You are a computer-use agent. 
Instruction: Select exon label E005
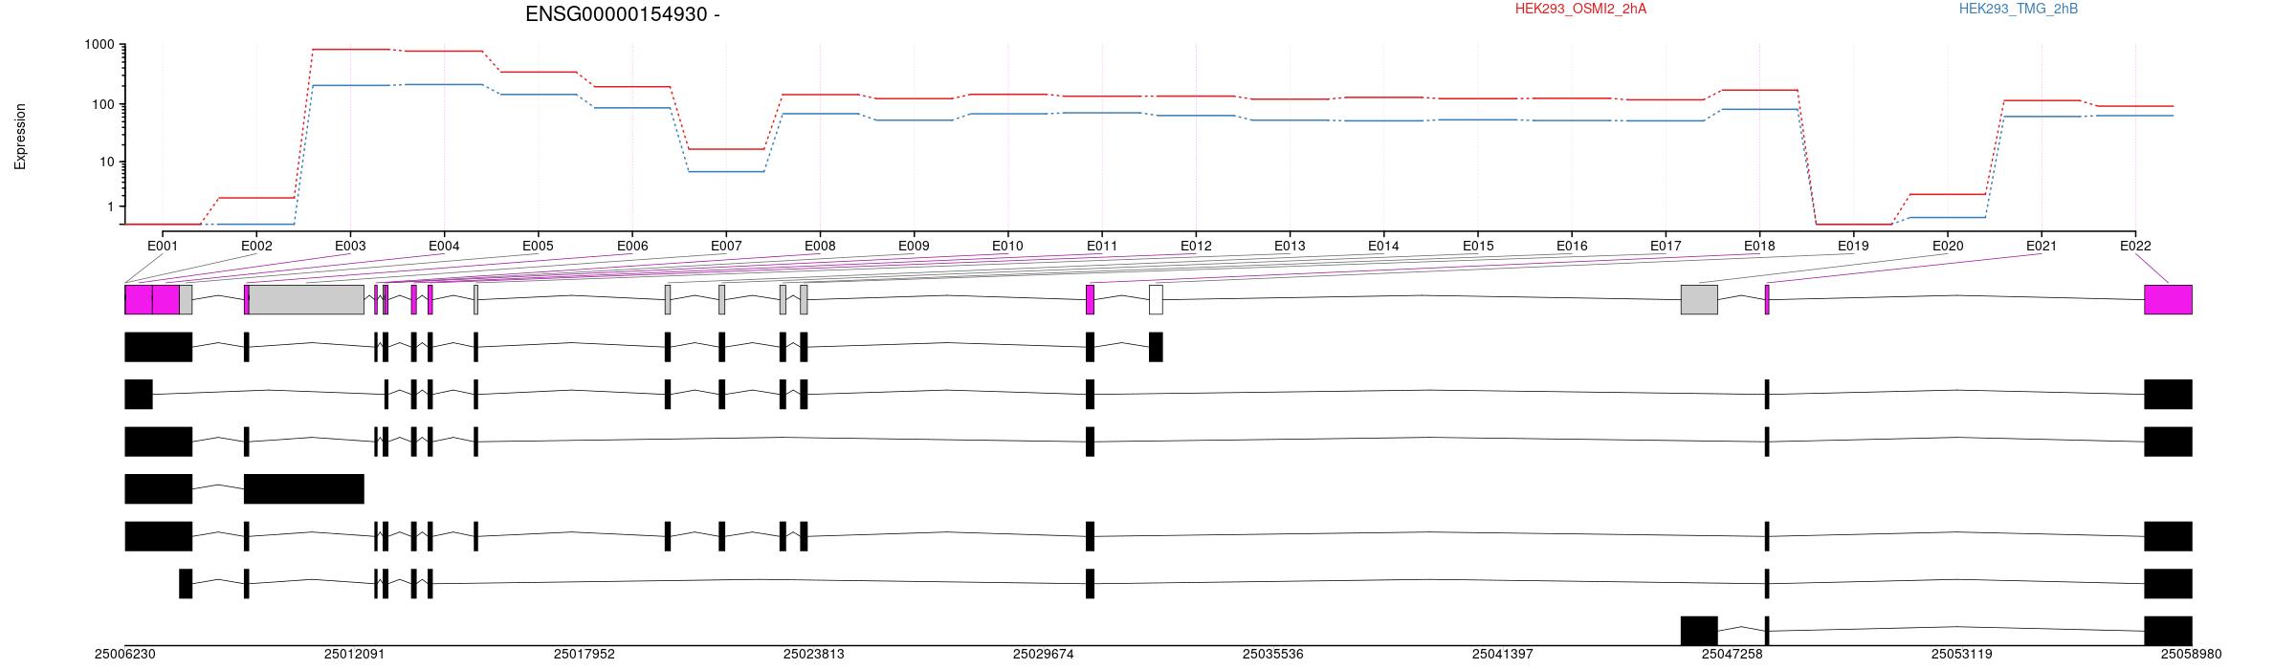pos(538,246)
